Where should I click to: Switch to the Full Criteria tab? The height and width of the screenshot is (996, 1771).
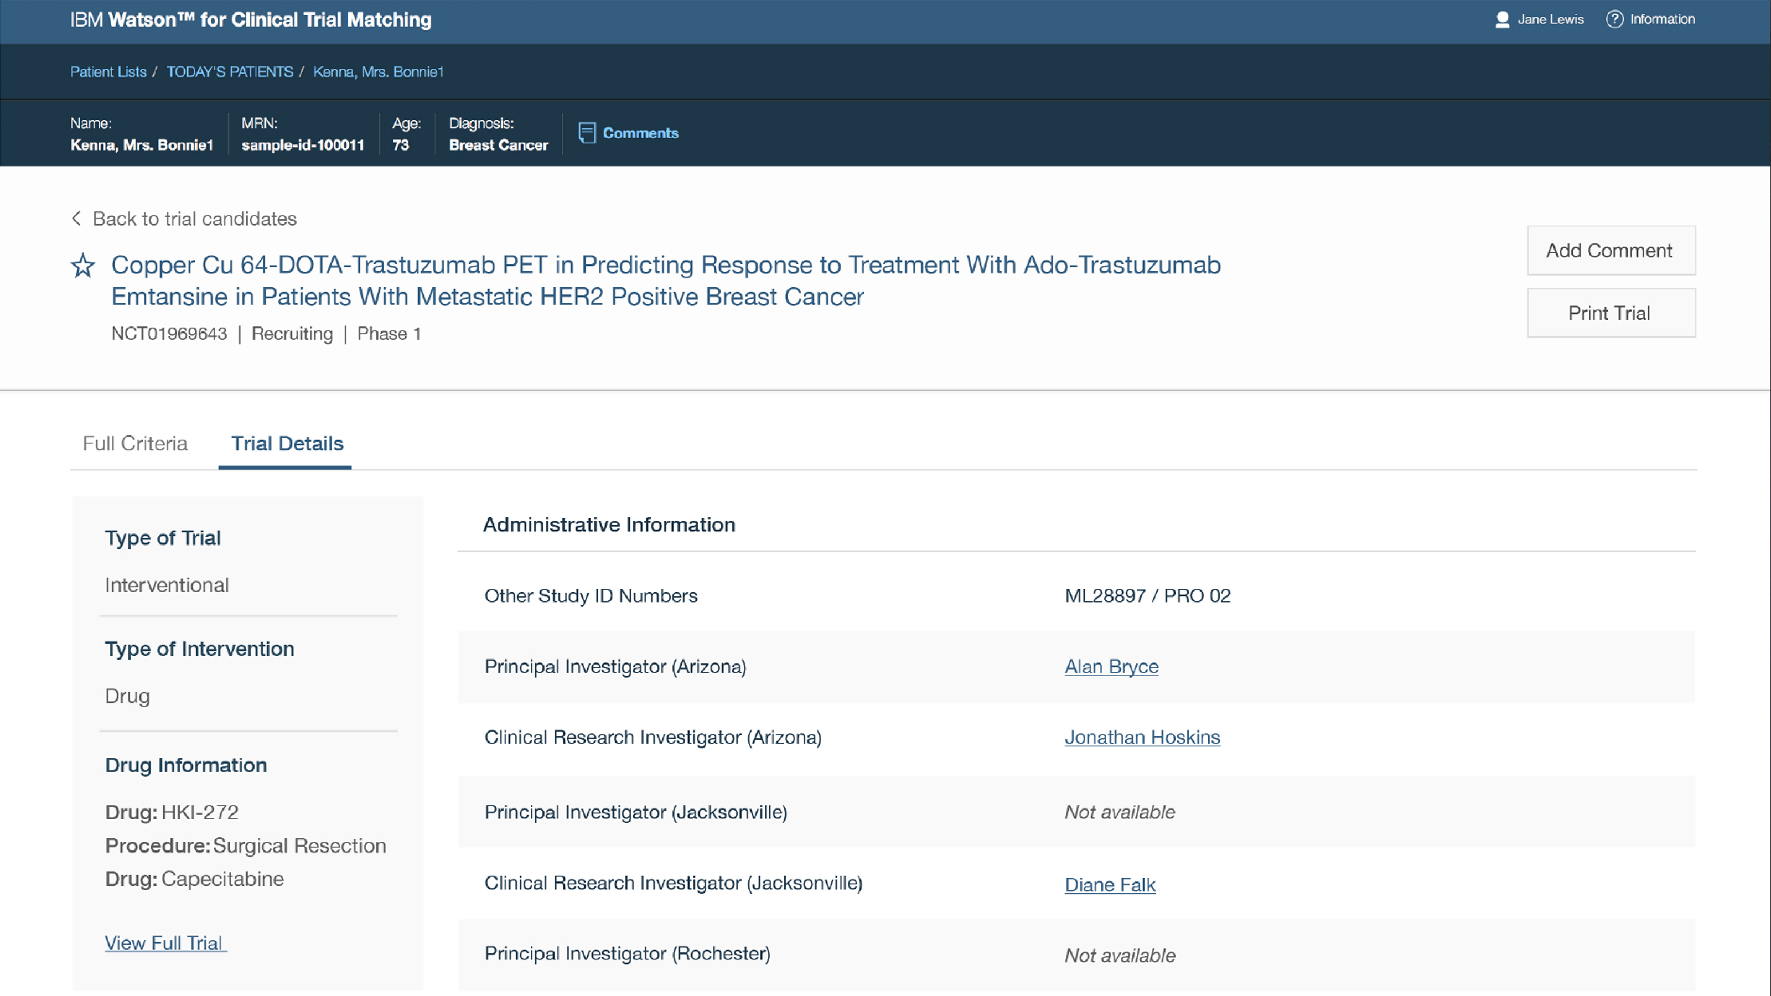136,443
